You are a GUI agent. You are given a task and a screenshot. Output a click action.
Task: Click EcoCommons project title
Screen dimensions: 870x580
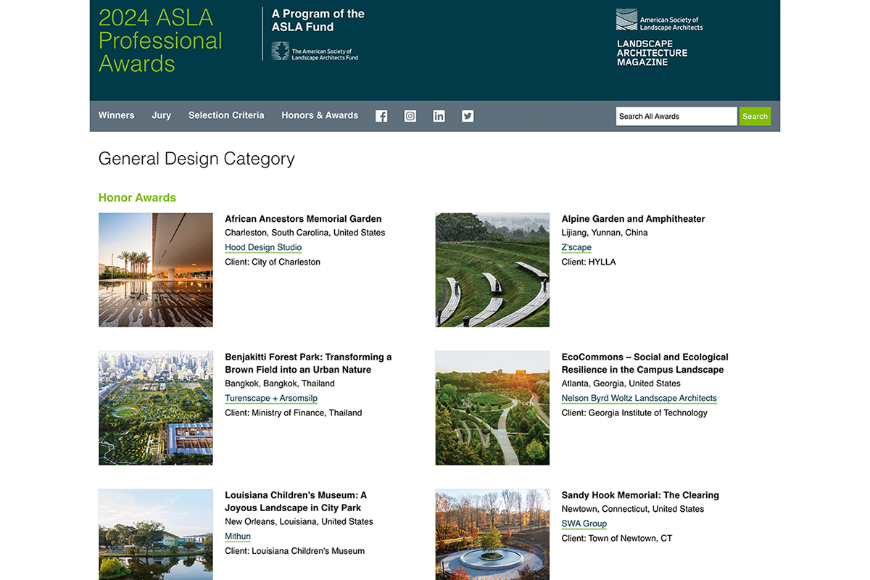(x=645, y=363)
